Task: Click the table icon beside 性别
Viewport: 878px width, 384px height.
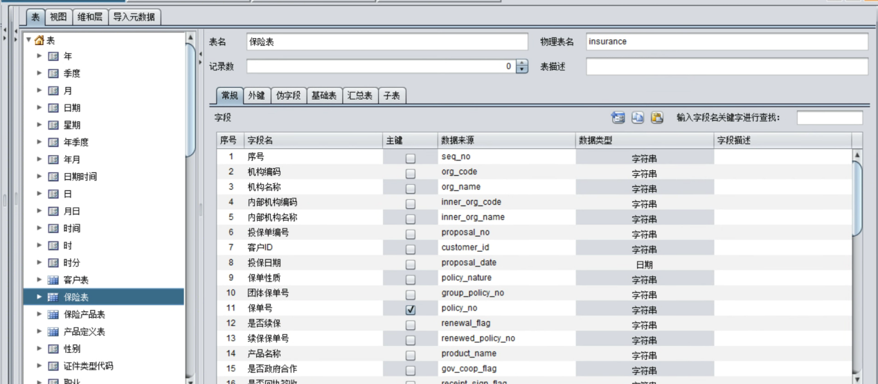Action: coord(53,349)
